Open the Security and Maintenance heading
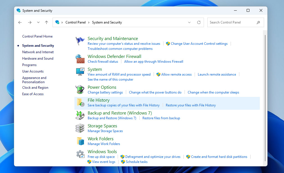Viewport: 284px width, 173px height. point(113,38)
